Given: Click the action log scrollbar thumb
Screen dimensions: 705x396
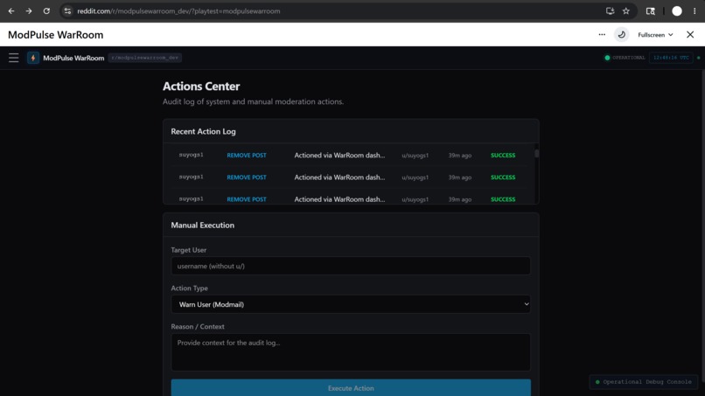Looking at the screenshot, I should (x=536, y=153).
